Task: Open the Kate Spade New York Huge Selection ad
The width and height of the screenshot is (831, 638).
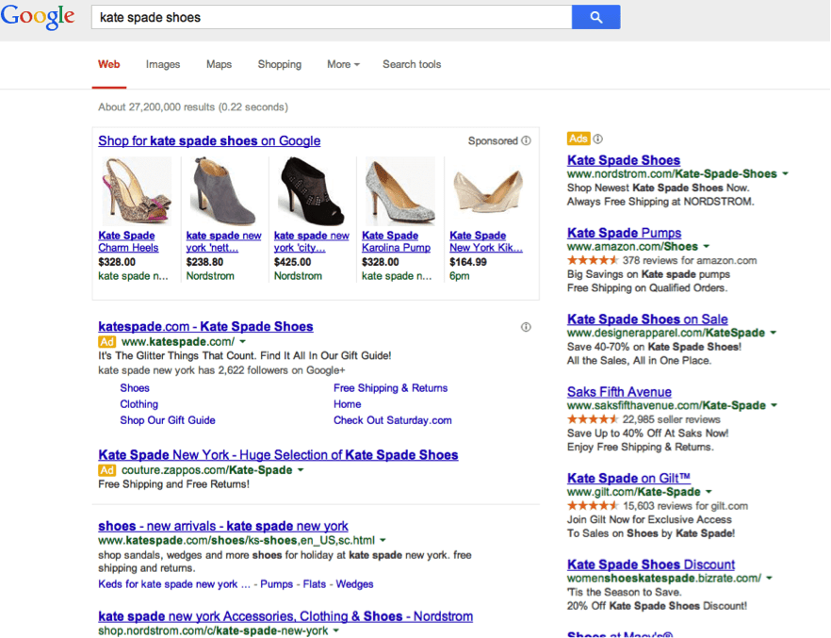Action: pyautogui.click(x=278, y=454)
